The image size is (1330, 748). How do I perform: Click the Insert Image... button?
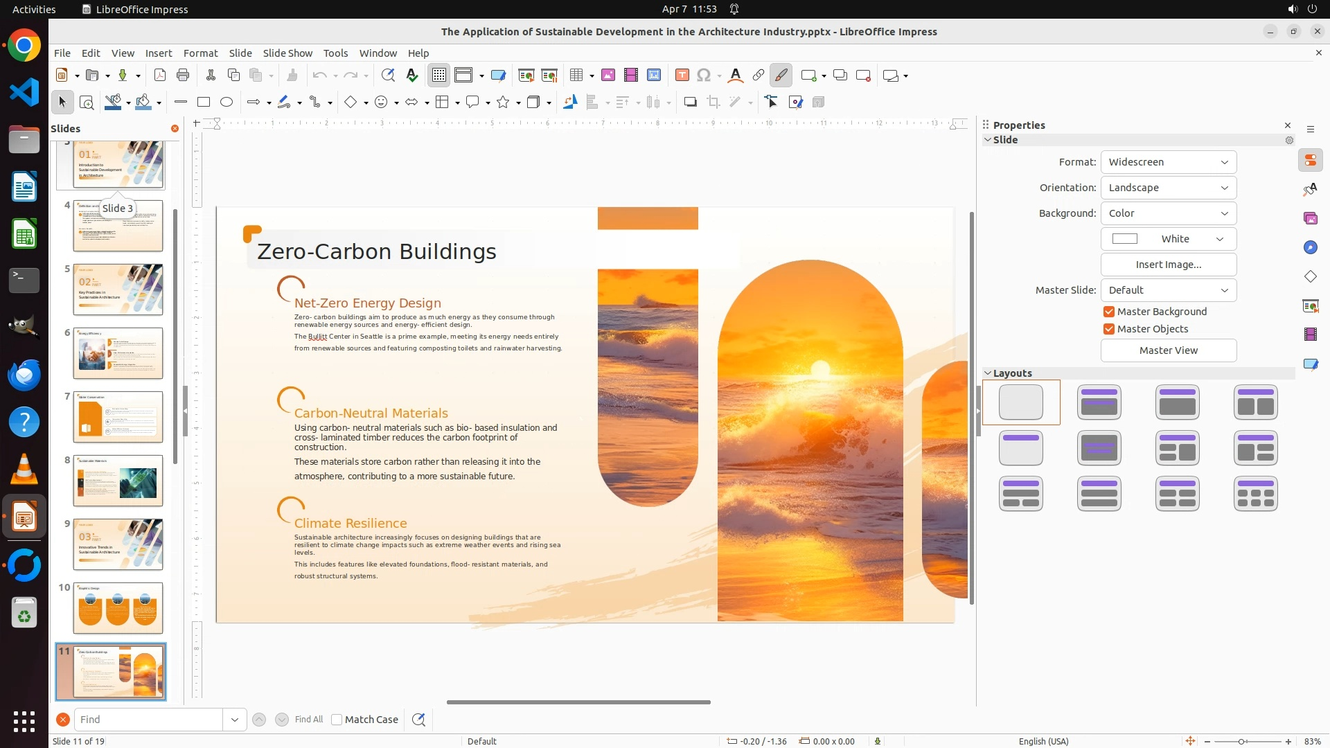click(1168, 265)
